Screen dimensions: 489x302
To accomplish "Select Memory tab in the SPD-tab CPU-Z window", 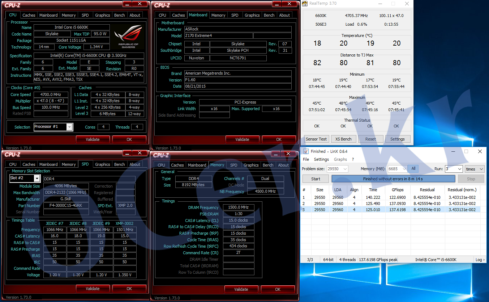I will [69, 164].
